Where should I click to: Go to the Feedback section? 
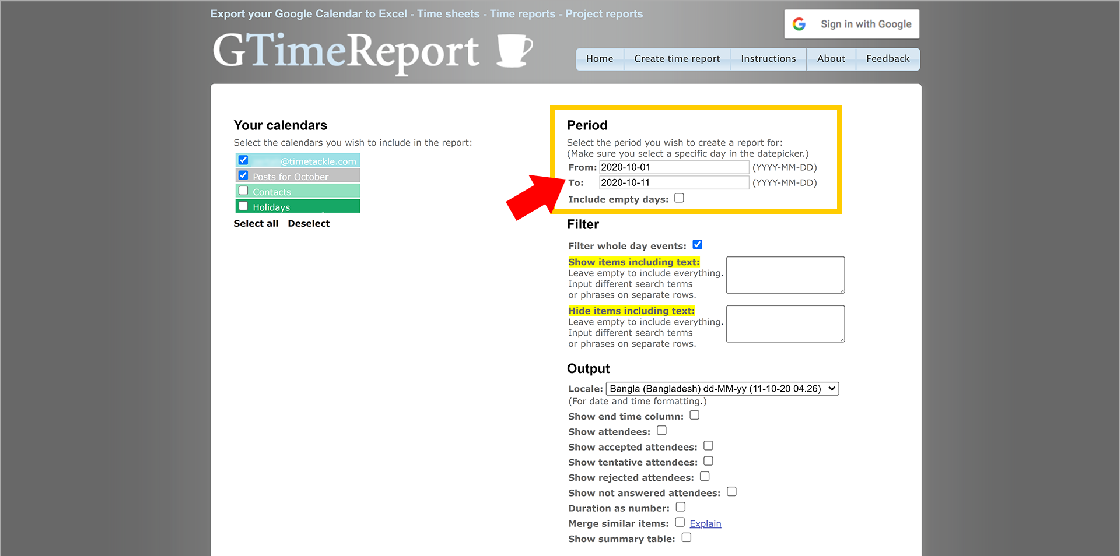point(887,59)
